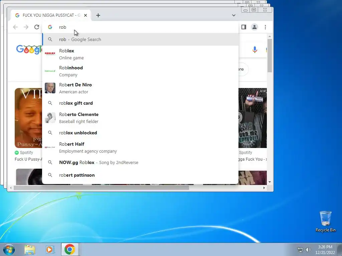
Task: Click the Google voice search microphone
Action: click(x=254, y=50)
